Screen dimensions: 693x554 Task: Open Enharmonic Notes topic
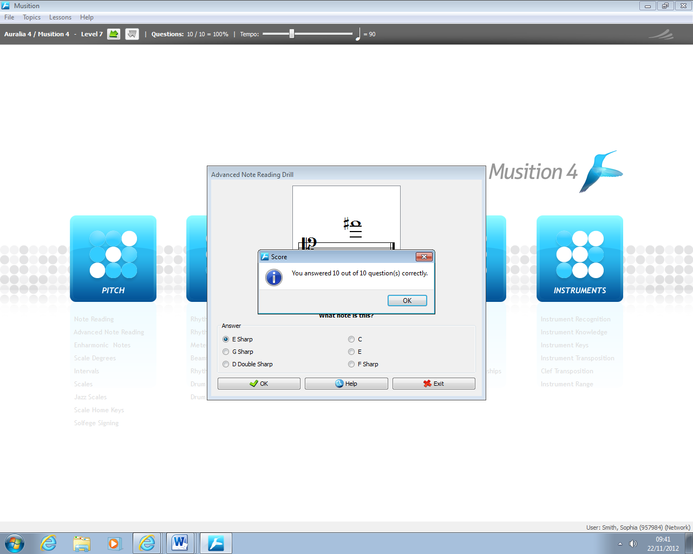click(x=102, y=345)
